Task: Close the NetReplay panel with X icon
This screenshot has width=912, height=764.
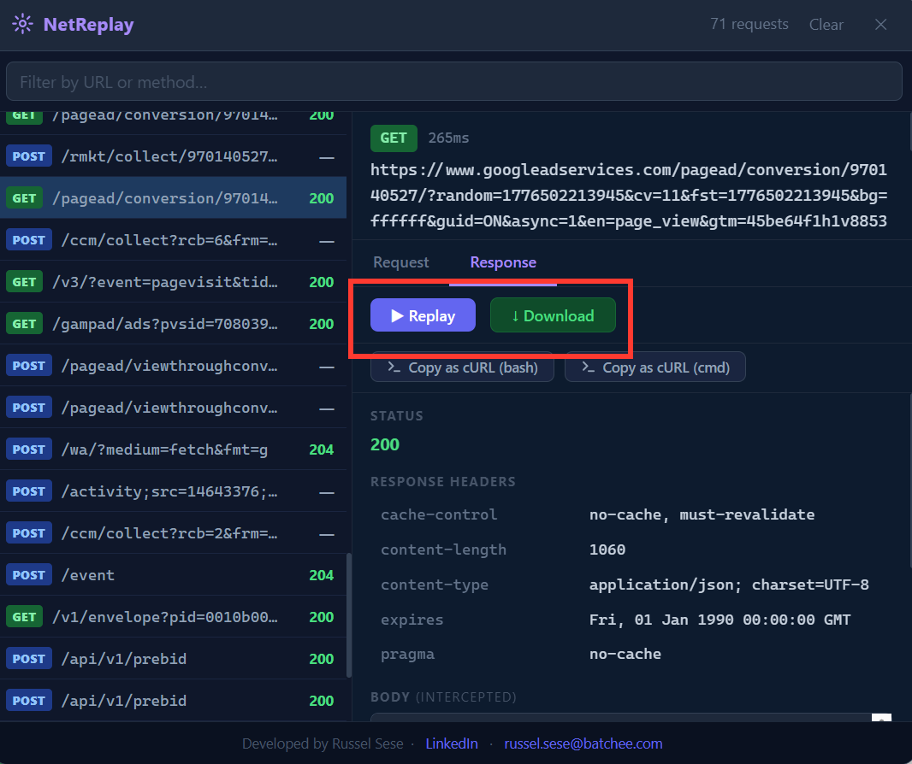Action: tap(880, 25)
